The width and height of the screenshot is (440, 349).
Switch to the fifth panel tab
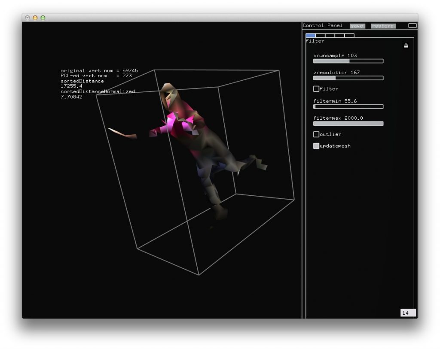tap(349, 36)
